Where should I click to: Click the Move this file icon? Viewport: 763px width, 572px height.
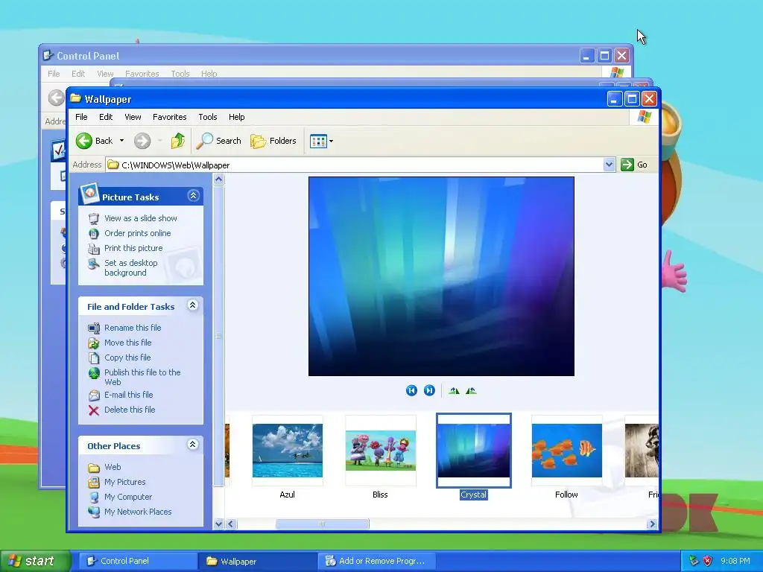pos(93,343)
